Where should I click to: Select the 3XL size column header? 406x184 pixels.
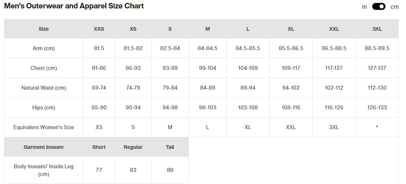pos(377,29)
